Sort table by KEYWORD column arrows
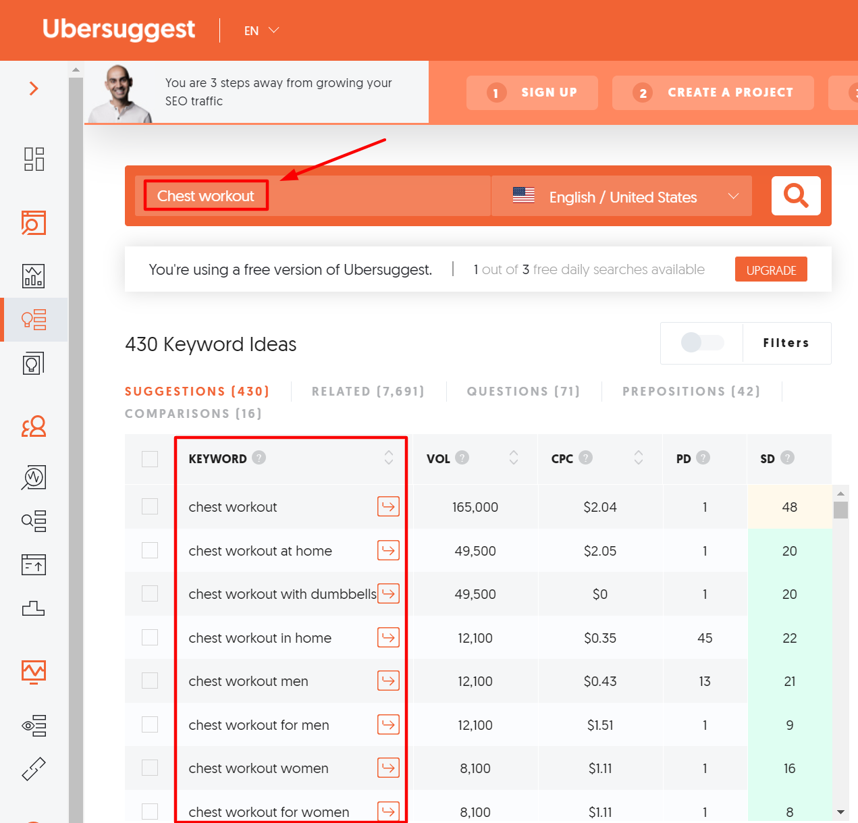Screen dimensions: 858x823 [389, 458]
